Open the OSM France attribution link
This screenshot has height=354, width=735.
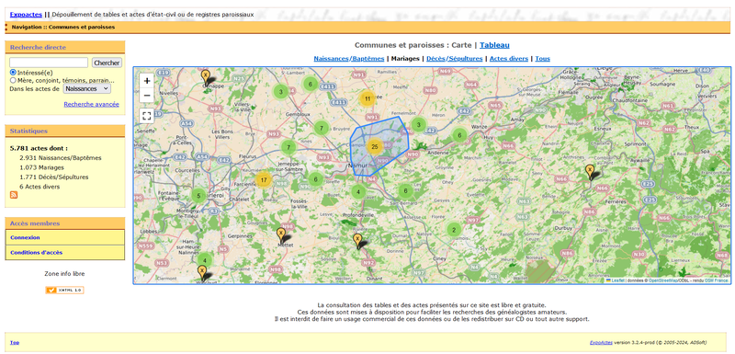(717, 280)
